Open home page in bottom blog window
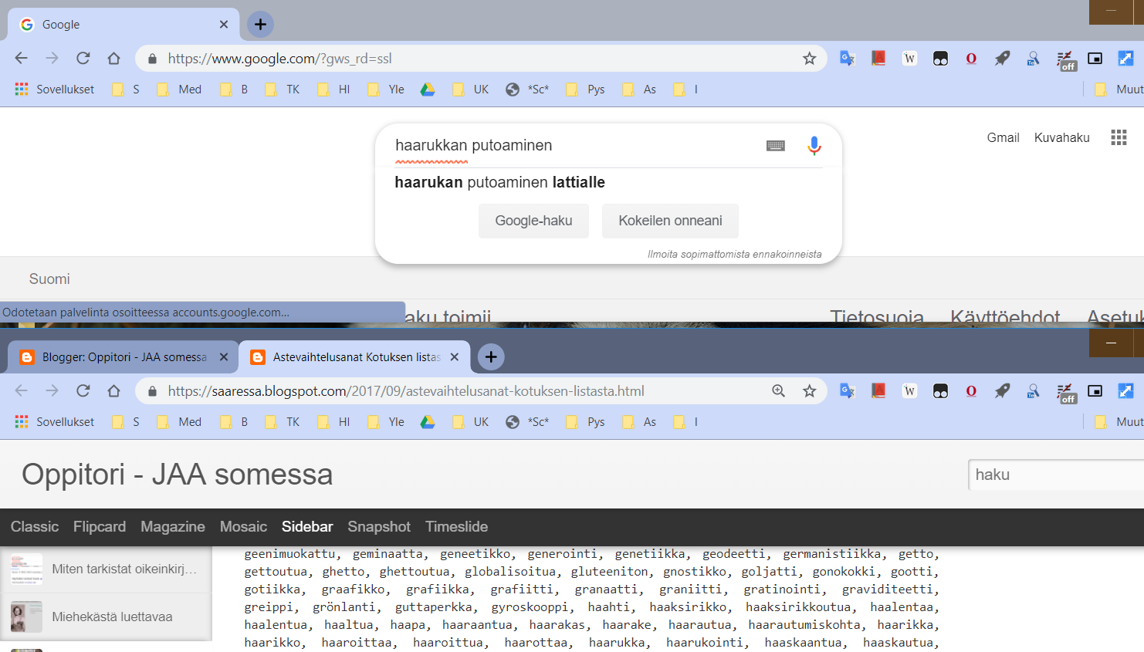The width and height of the screenshot is (1144, 652). (114, 390)
